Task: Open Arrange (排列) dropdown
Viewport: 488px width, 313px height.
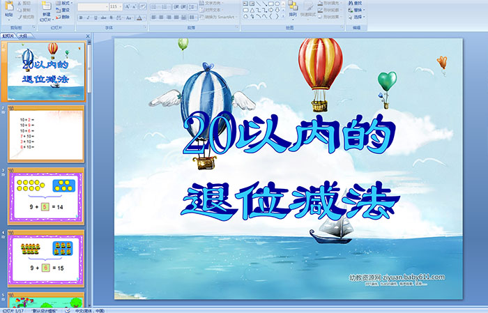Action: (x=293, y=10)
